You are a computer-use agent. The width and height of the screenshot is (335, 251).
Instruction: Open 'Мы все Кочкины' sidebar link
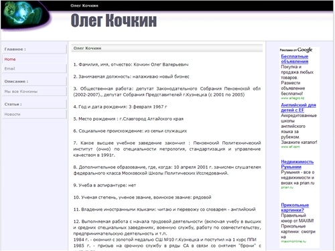click(21, 92)
